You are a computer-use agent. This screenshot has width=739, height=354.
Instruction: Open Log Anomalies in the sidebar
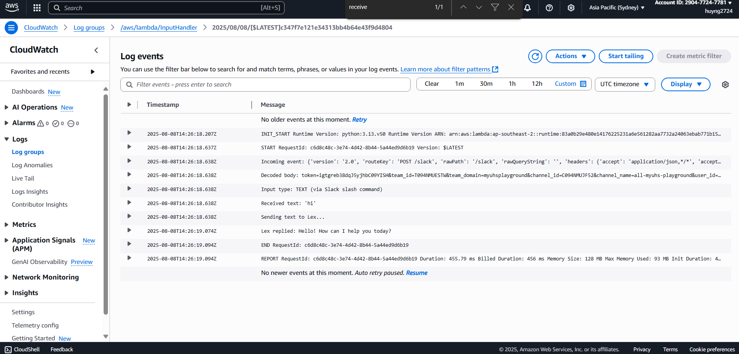[x=32, y=165]
